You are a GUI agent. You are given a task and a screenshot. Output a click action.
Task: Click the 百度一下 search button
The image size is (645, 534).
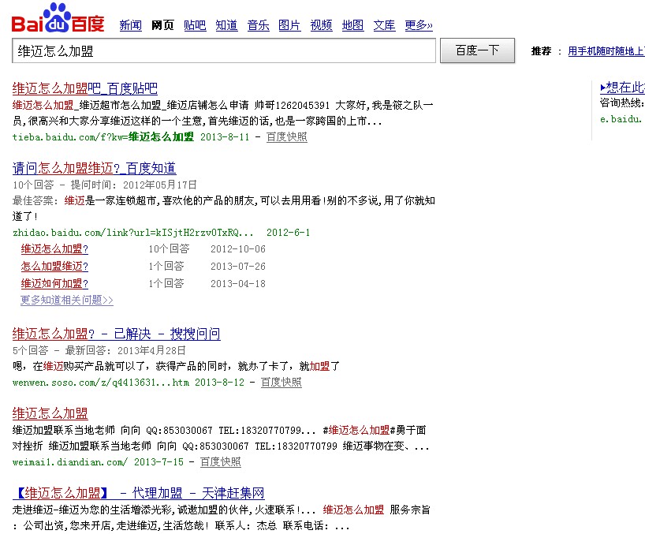pos(477,50)
